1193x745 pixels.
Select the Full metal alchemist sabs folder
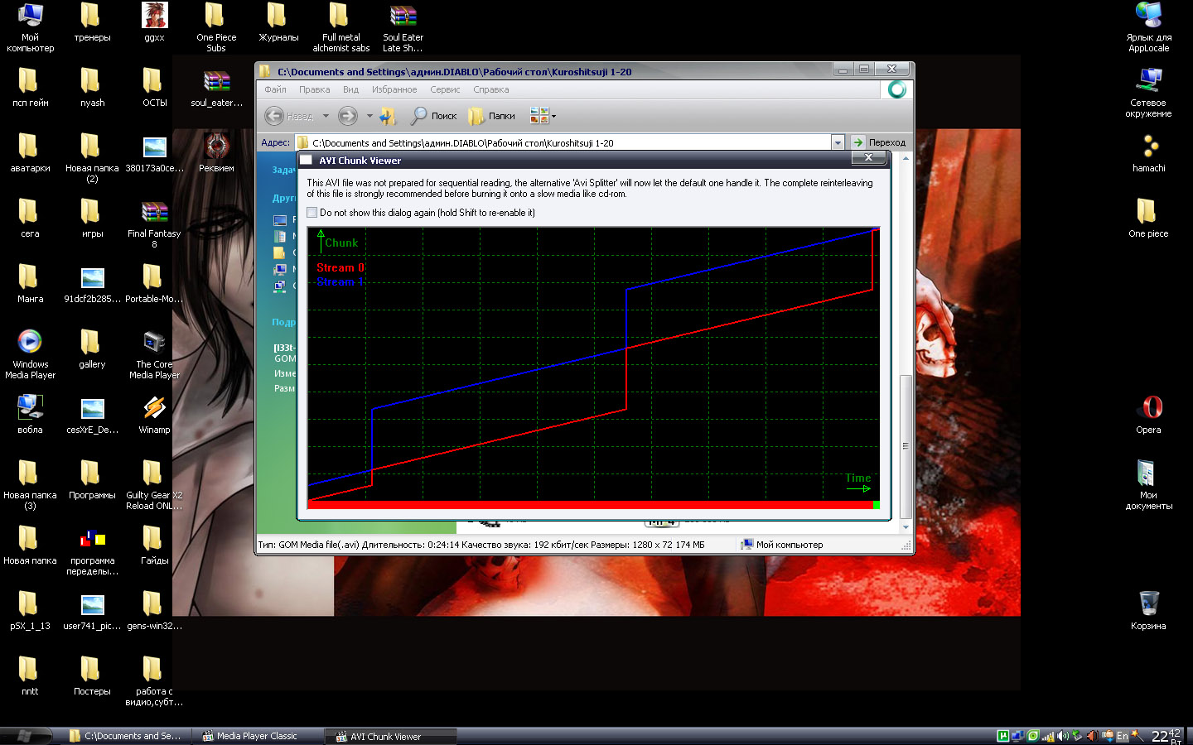[x=341, y=28]
